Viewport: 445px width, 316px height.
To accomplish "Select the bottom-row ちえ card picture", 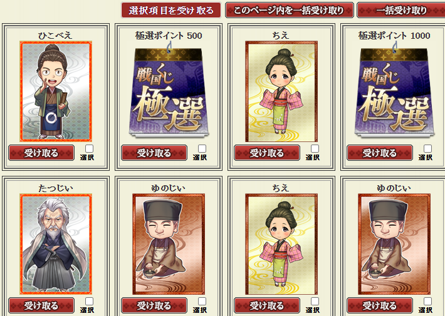I will (281, 244).
